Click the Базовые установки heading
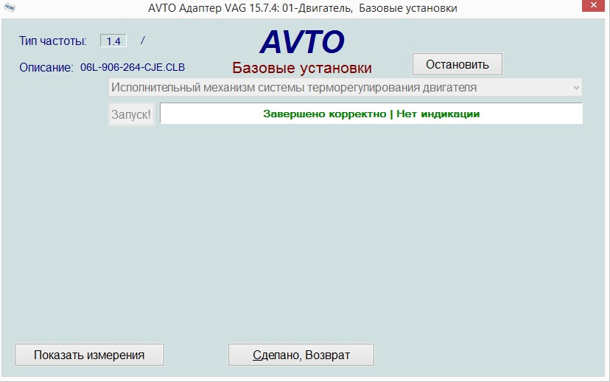The height and width of the screenshot is (382, 610). [x=302, y=68]
